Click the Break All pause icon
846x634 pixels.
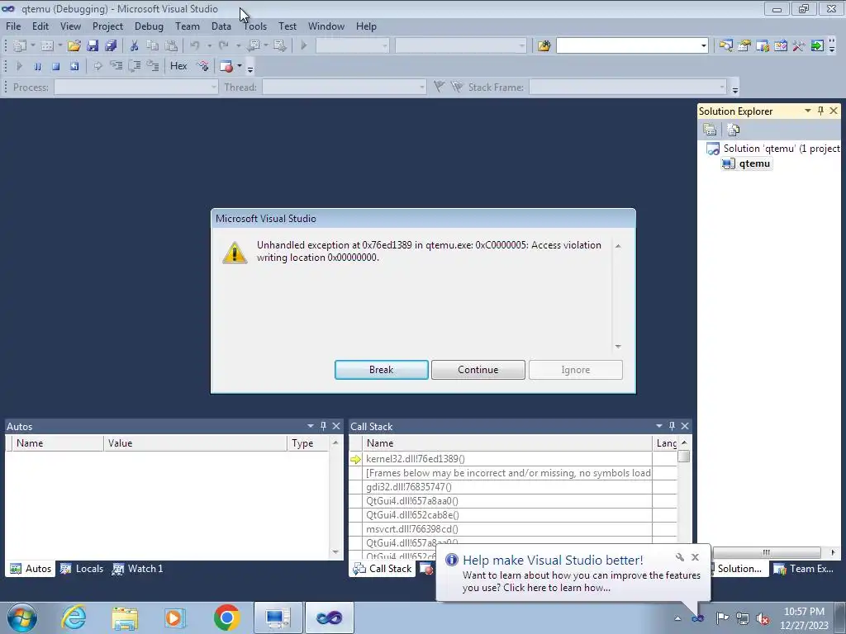(x=37, y=66)
